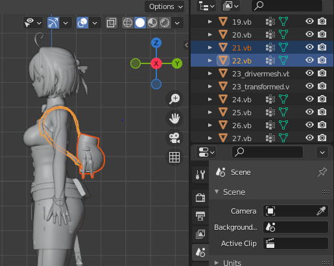Image resolution: width=334 pixels, height=266 pixels.
Task: Expand 23_drivermesh object row
Action: 210,73
